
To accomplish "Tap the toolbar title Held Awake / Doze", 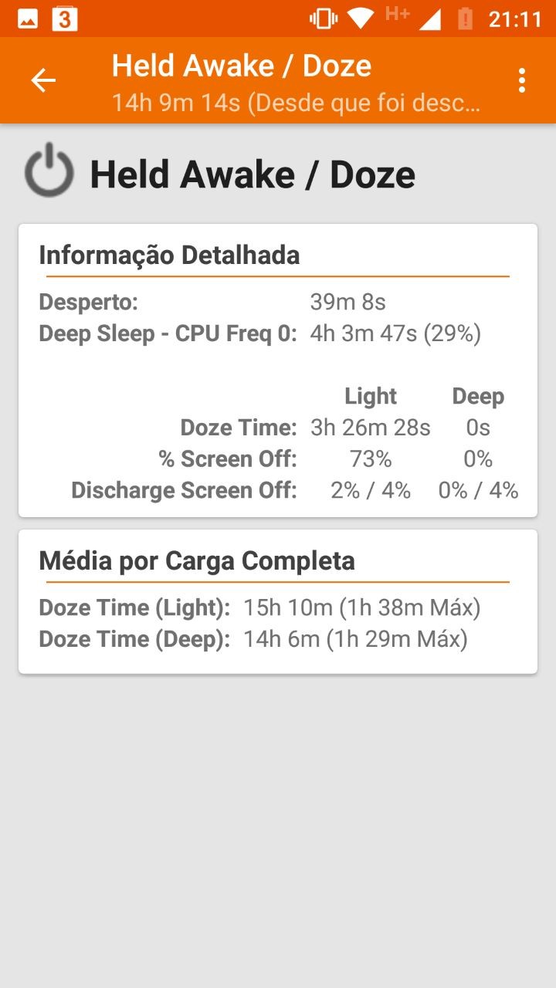I will (242, 66).
